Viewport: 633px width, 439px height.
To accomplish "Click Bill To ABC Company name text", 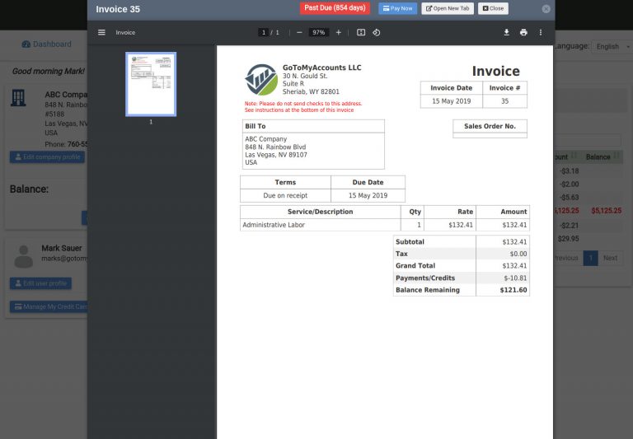I will tap(265, 139).
